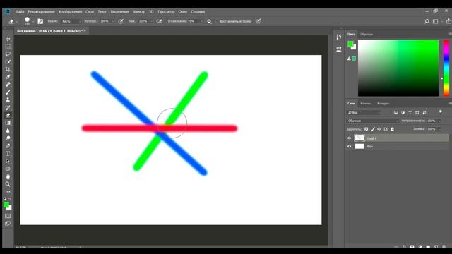This screenshot has width=452, height=254.
Task: Select the Hand tool
Action: (x=8, y=176)
